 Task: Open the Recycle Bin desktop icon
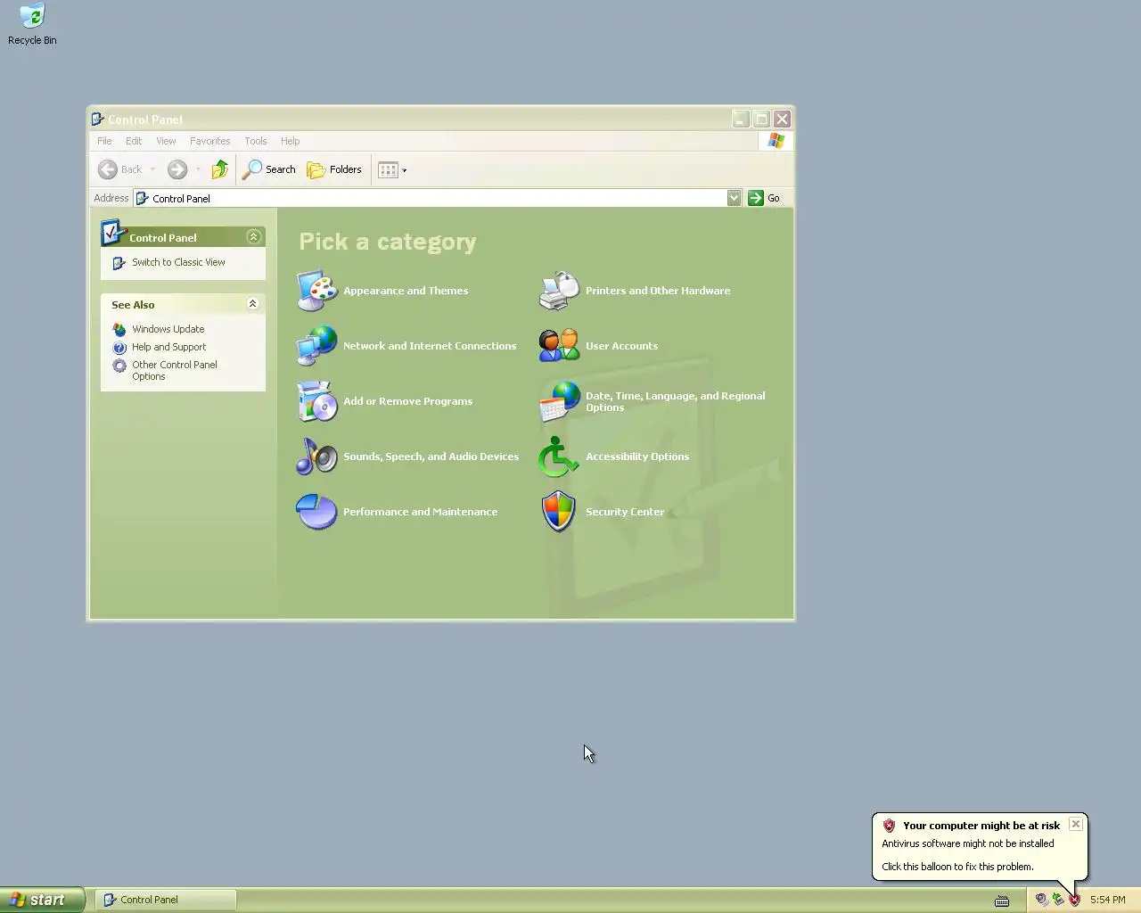coord(32,24)
